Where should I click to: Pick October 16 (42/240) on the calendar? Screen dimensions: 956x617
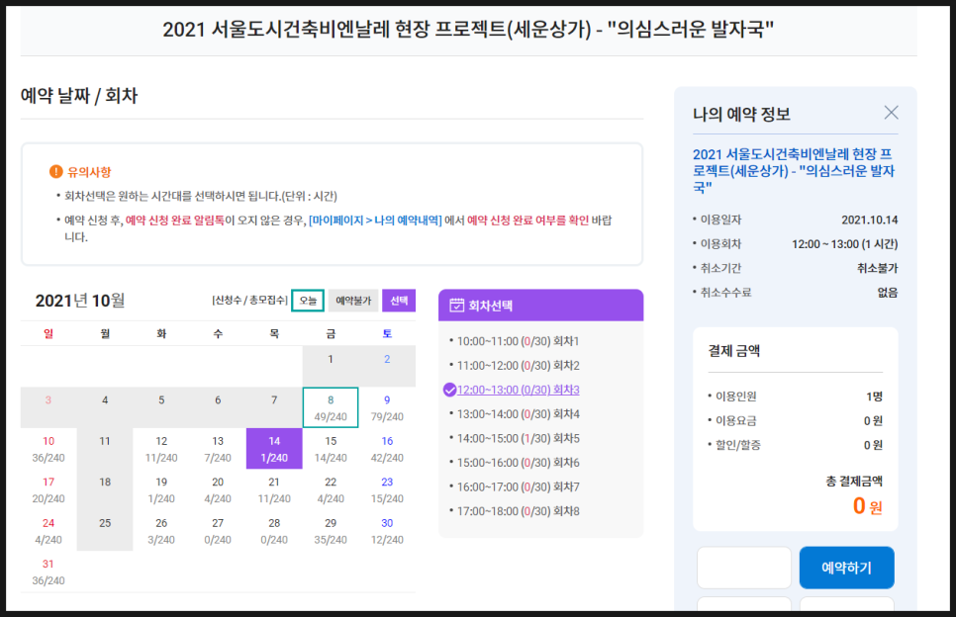coord(387,449)
